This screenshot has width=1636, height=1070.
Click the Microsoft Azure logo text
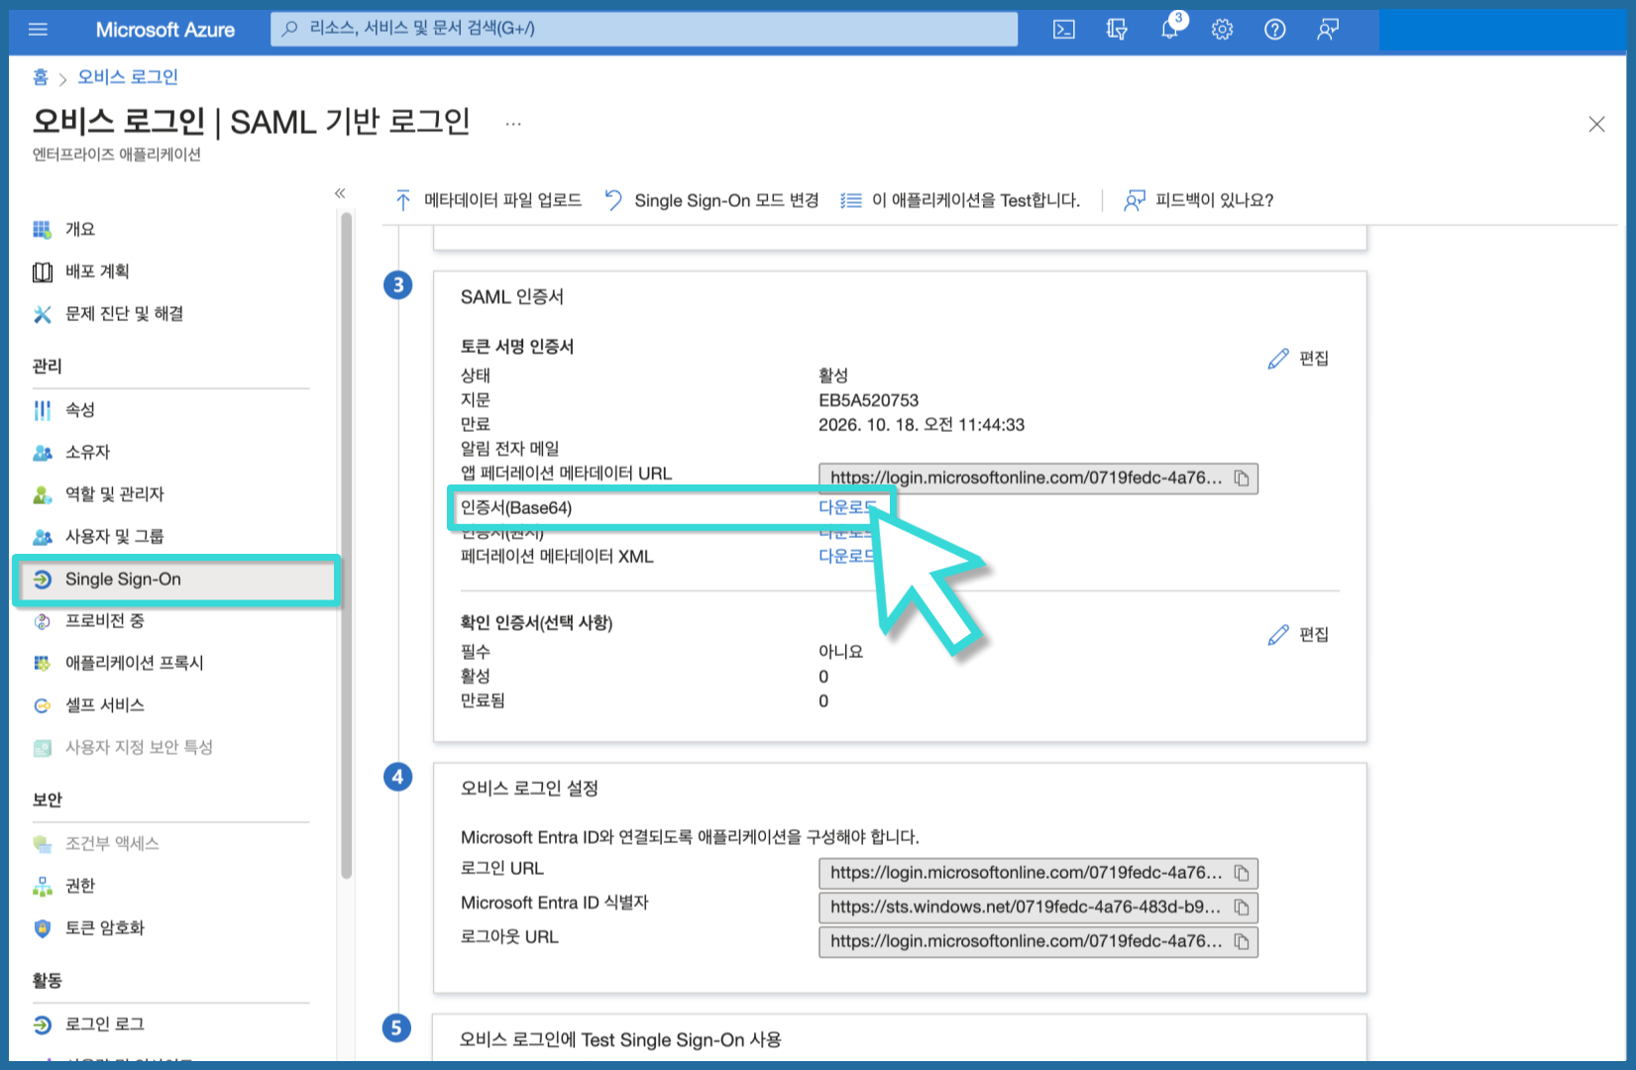(165, 30)
